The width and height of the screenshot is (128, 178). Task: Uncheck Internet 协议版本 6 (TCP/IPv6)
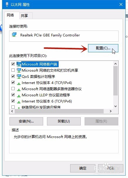(x=13, y=101)
